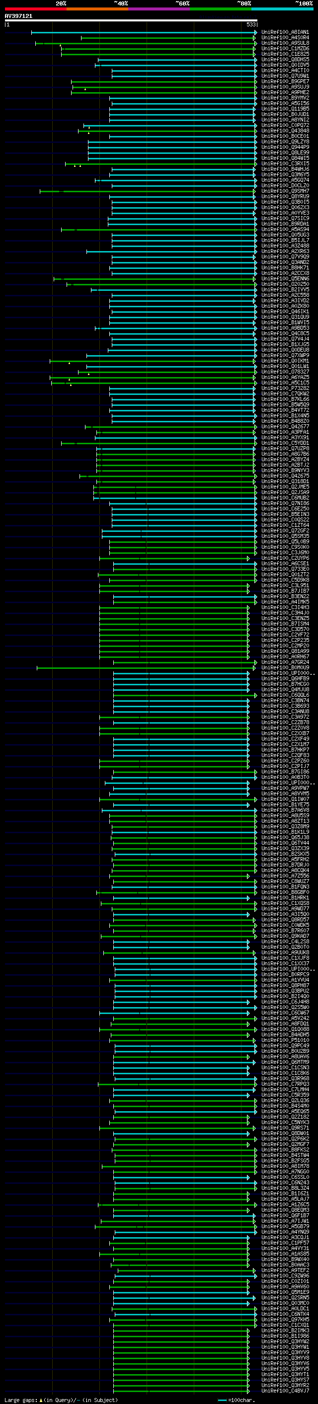
Task: Select the UniRef100_Q84WI5 label
Action: pos(285,158)
